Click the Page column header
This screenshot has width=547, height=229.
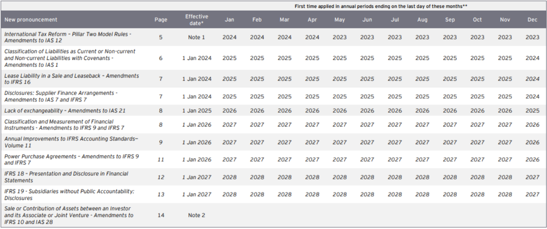pyautogui.click(x=161, y=20)
